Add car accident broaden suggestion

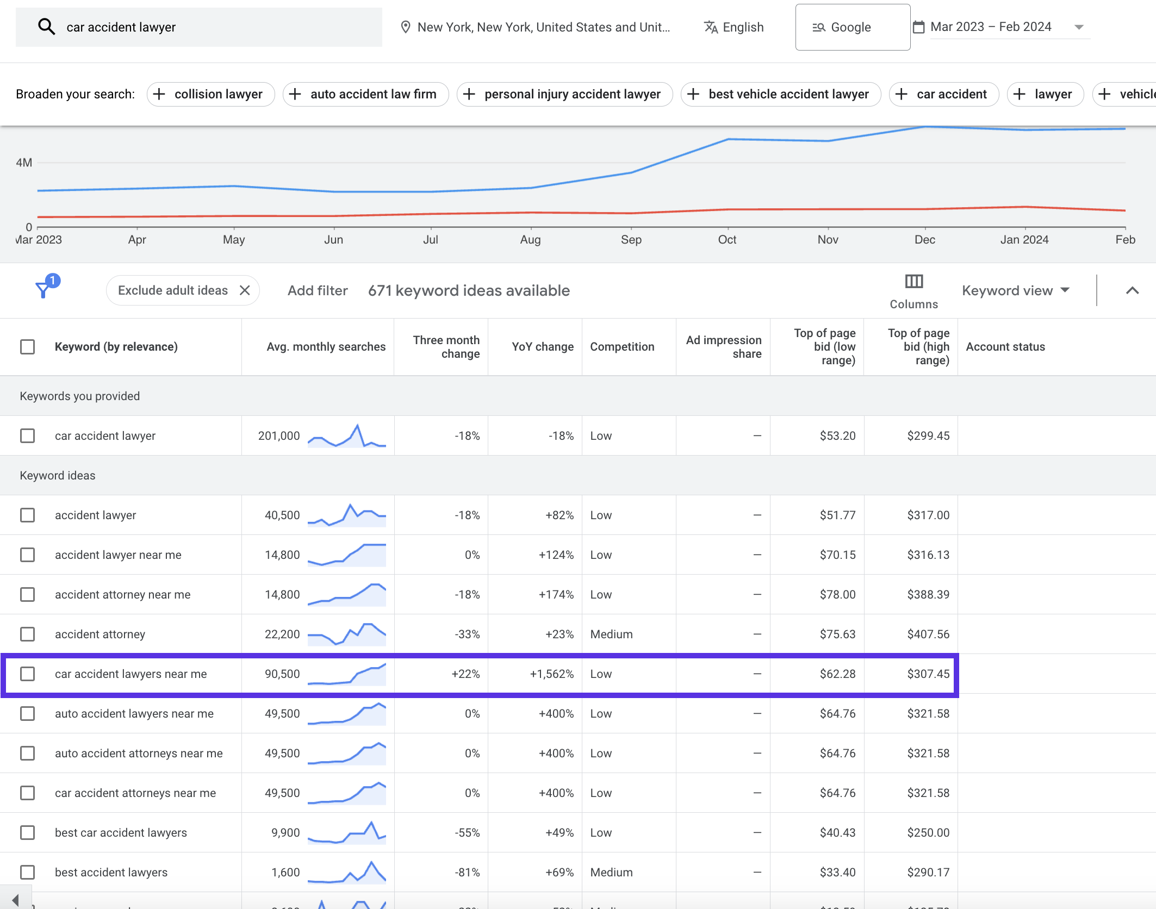pyautogui.click(x=943, y=94)
